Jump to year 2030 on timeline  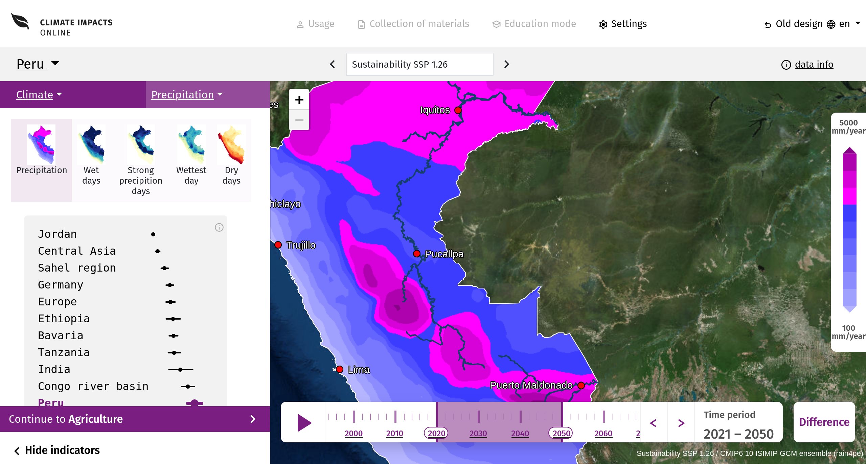478,433
